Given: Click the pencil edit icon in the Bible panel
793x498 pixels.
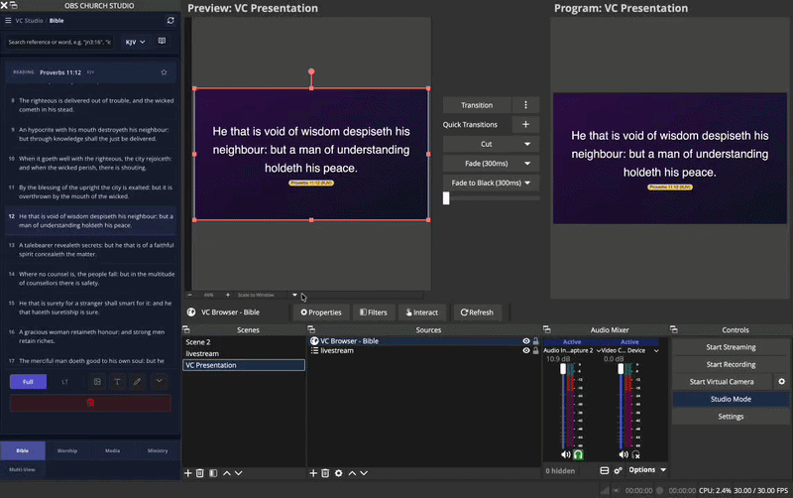Looking at the screenshot, I should pos(137,382).
